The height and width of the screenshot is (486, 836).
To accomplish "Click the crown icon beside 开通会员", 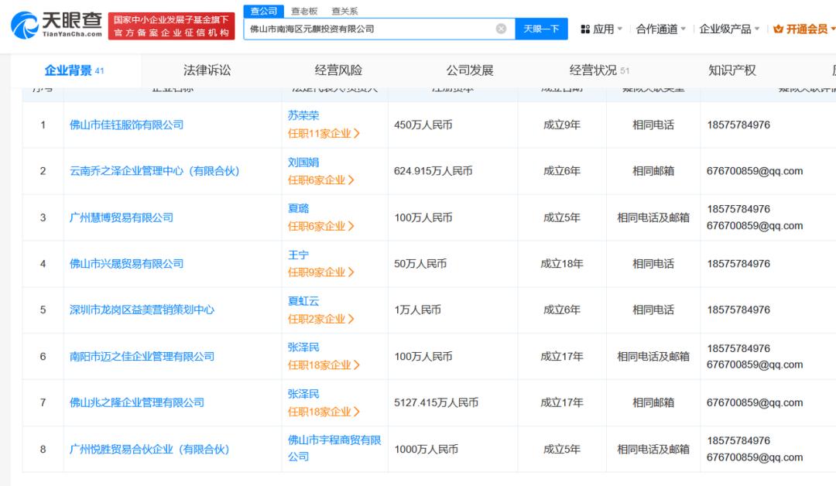I will [778, 29].
